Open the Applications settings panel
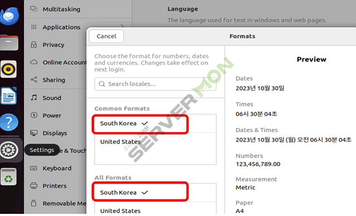 pos(78,27)
